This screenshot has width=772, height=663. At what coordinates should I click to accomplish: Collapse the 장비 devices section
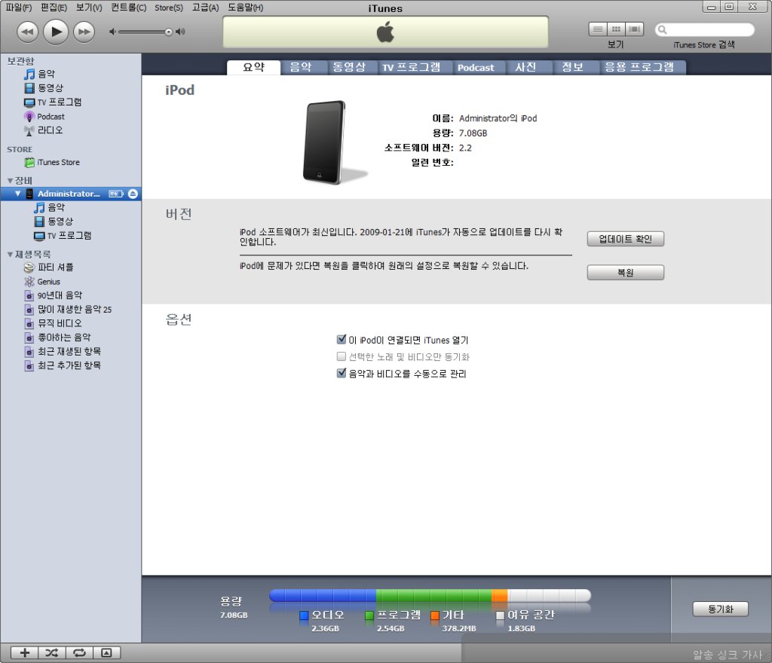coord(10,181)
